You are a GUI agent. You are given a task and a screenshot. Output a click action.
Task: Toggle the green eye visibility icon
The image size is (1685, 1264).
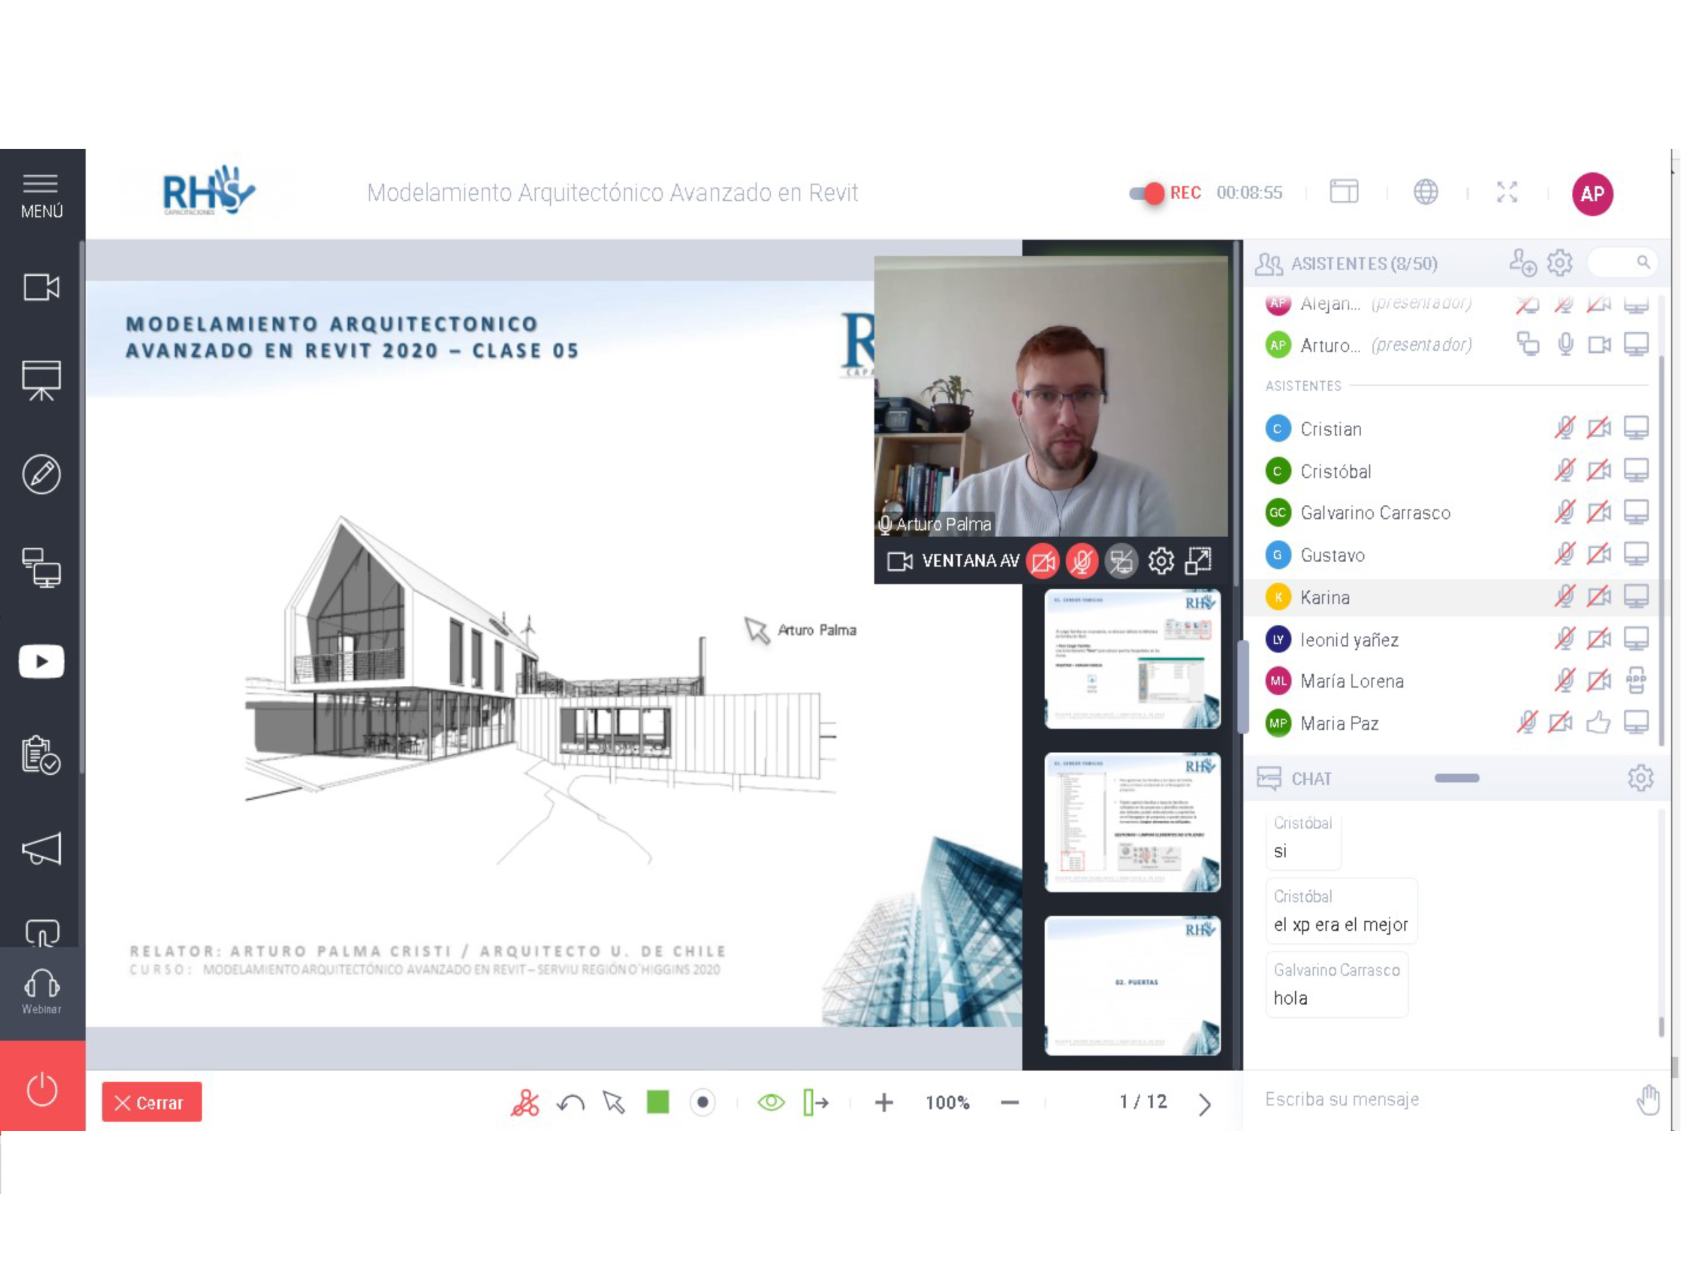771,1103
